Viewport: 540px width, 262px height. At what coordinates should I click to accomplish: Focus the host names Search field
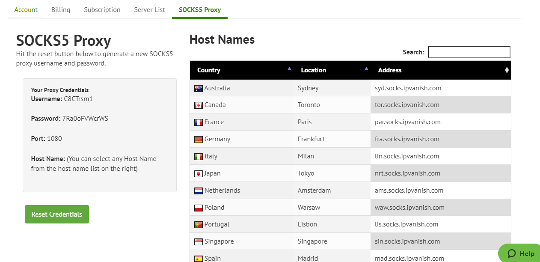pos(469,52)
